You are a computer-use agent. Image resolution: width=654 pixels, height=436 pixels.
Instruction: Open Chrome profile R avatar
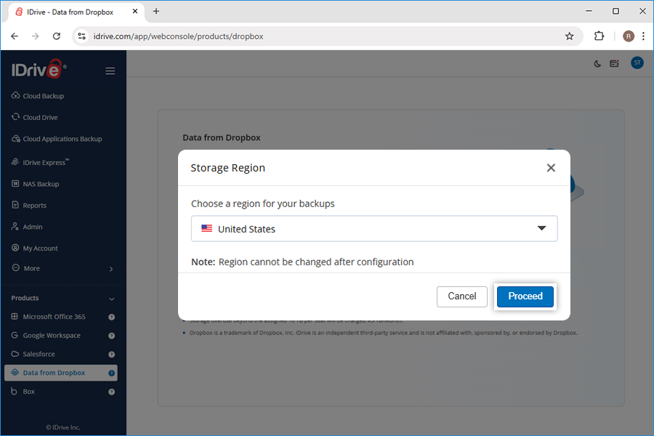click(628, 36)
